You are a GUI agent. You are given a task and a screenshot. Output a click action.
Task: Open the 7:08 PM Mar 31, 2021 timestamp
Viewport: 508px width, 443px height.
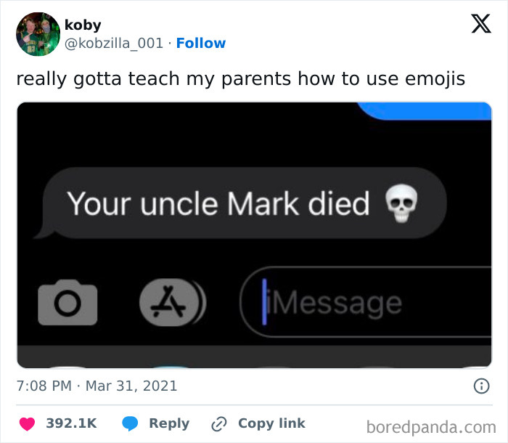(x=97, y=386)
